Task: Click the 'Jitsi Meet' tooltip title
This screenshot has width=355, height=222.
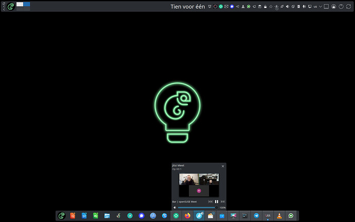Action: click(x=178, y=165)
